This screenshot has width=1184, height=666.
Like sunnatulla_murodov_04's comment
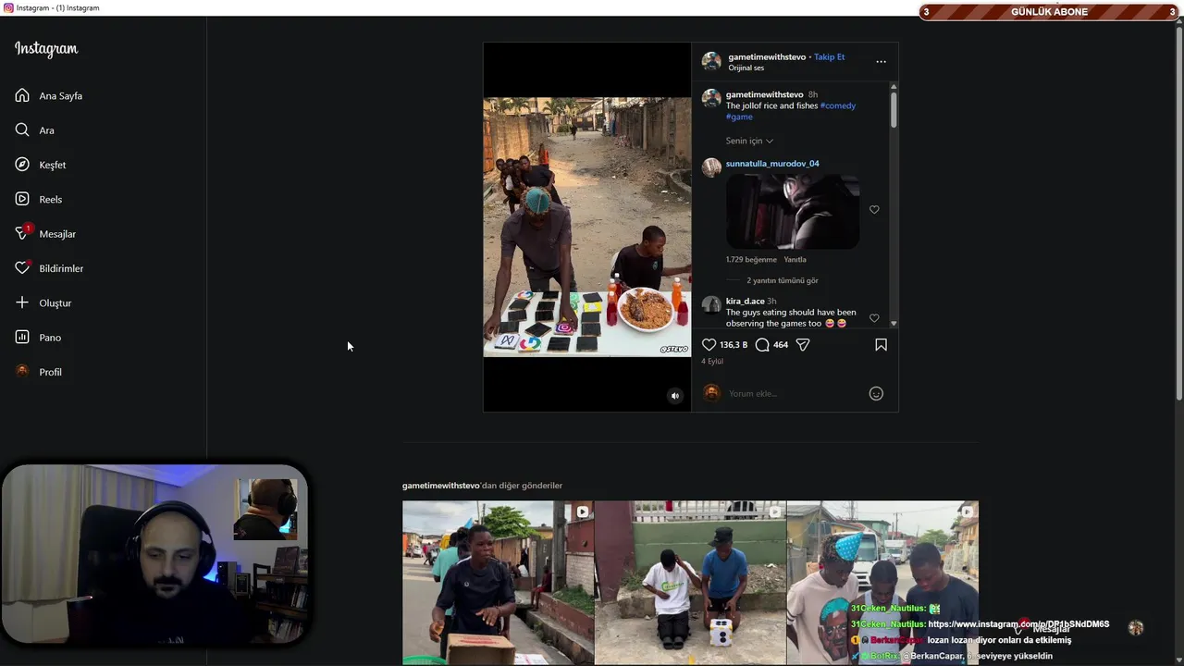pos(874,210)
